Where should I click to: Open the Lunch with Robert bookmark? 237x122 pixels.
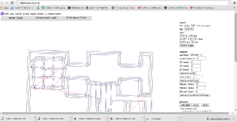(176, 8)
